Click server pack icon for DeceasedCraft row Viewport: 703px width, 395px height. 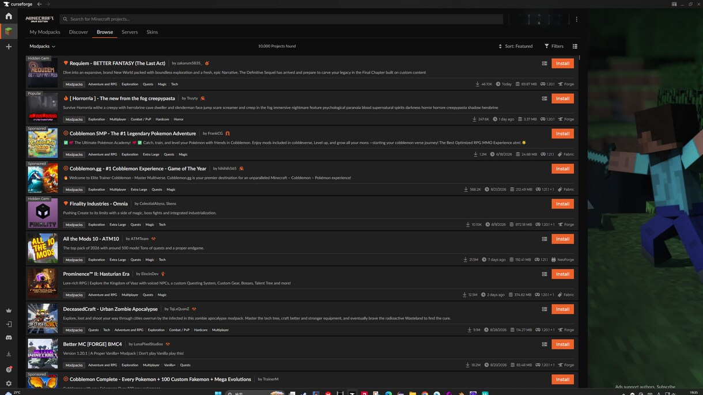[544, 309]
